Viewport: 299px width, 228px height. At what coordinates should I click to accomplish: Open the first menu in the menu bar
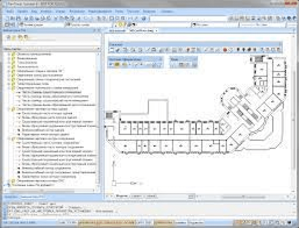(10, 12)
